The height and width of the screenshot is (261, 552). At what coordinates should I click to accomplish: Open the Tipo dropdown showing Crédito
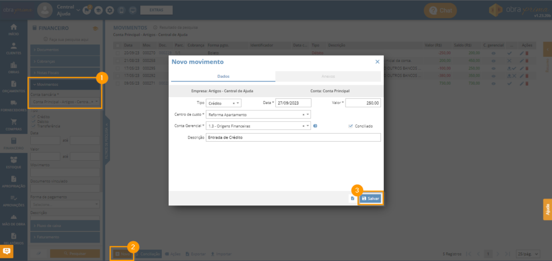[x=224, y=103]
